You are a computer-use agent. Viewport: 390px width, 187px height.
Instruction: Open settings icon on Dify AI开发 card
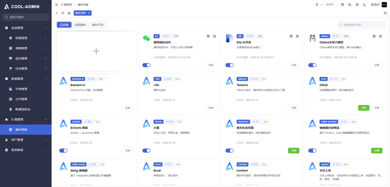[297, 36]
